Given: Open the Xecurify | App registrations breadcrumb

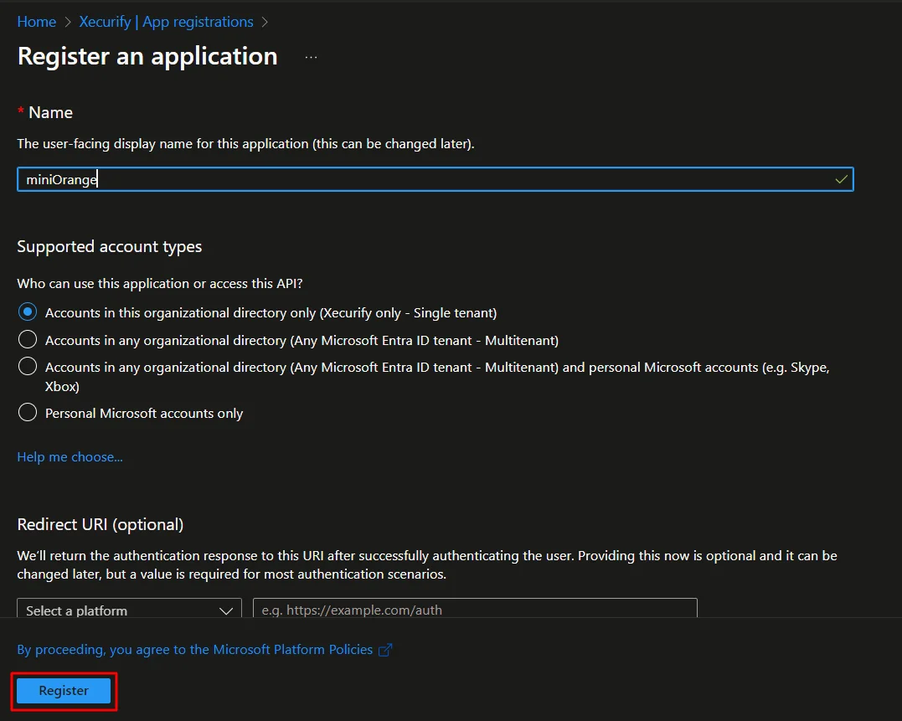Looking at the screenshot, I should pyautogui.click(x=165, y=21).
